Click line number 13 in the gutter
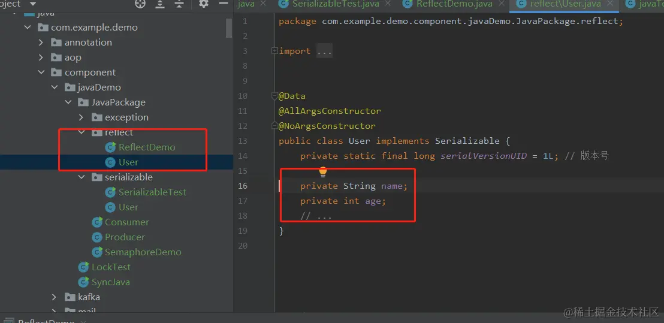This screenshot has height=323, width=664. click(x=243, y=141)
